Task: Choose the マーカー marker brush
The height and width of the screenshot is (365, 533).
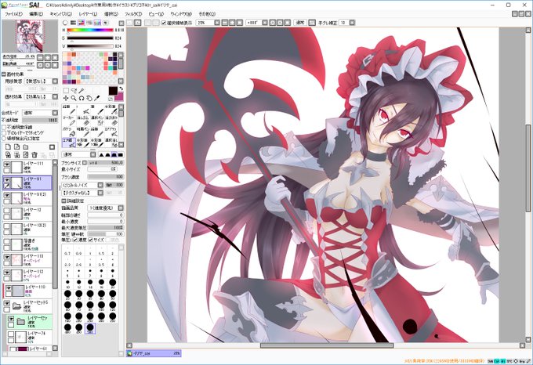Action: point(68,120)
